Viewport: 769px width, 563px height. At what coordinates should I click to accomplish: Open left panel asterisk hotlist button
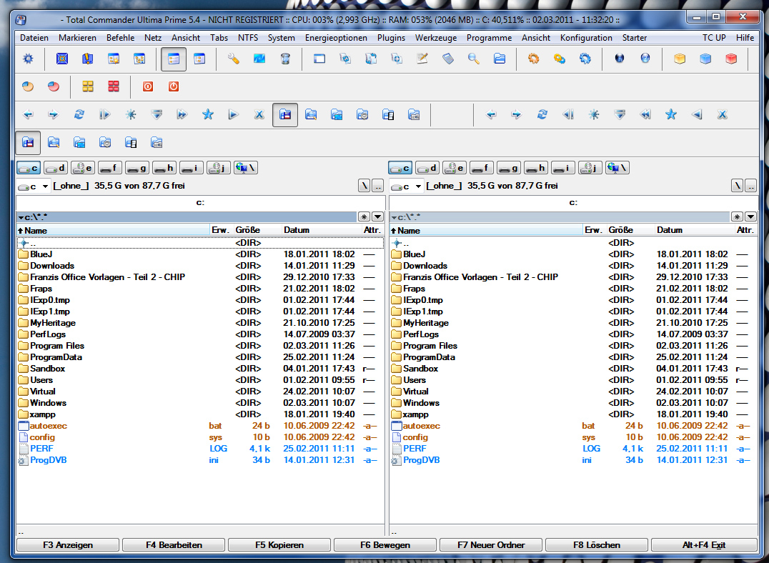[364, 216]
